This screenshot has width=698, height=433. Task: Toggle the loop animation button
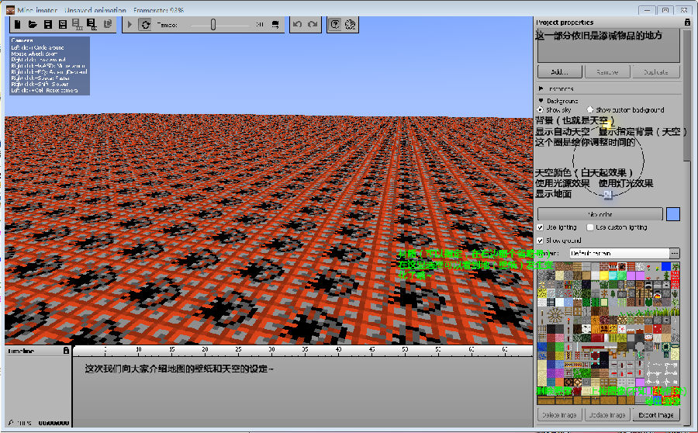(x=145, y=25)
